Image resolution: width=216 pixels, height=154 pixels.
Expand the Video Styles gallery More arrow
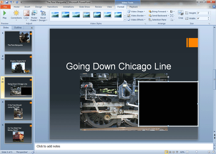pyautogui.click(x=125, y=19)
